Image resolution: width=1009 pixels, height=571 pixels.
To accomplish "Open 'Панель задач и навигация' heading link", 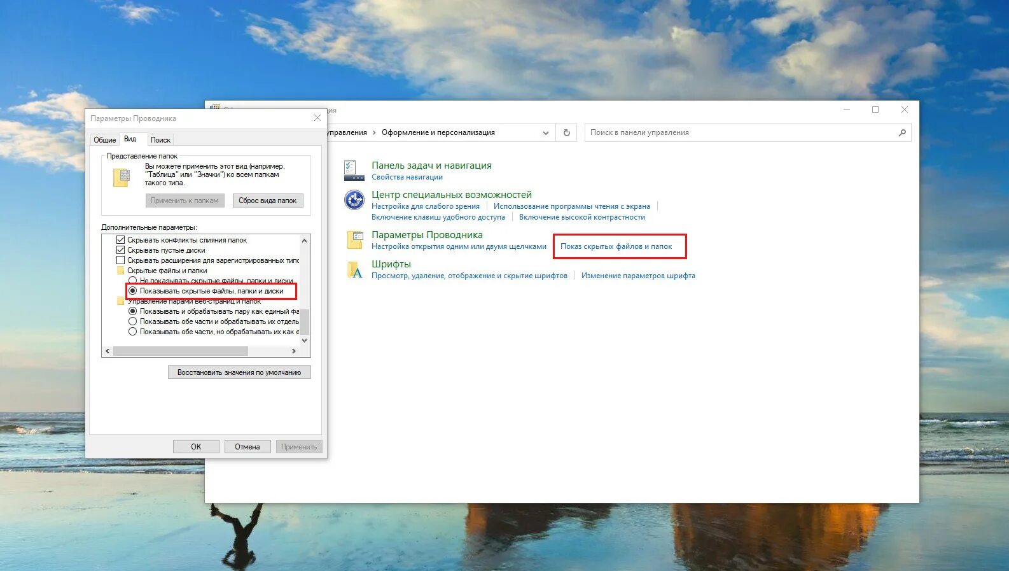I will coord(431,166).
